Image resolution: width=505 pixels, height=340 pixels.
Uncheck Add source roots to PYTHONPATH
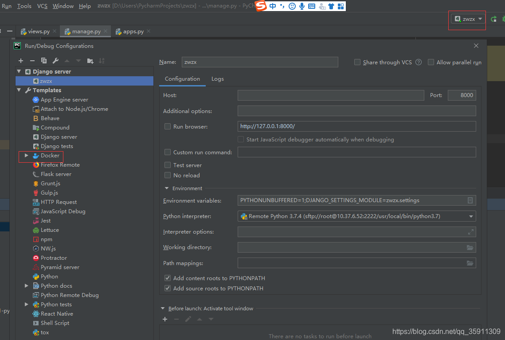point(168,288)
